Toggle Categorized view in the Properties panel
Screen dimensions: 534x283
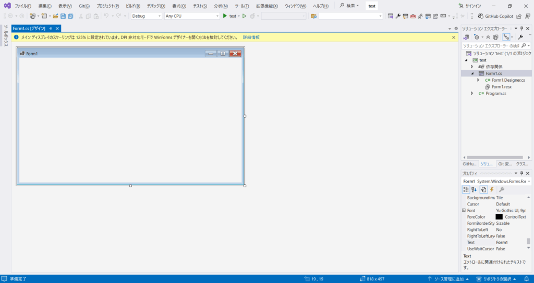466,189
